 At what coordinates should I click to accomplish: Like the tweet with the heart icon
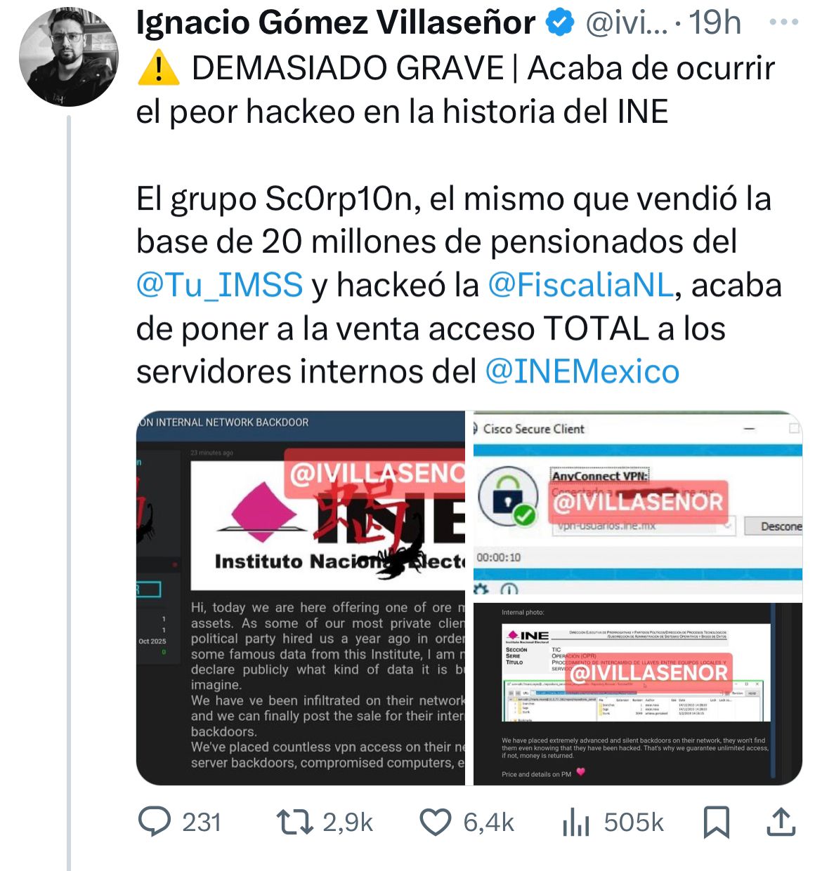point(436,822)
